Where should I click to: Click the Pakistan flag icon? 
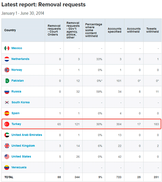7,81
